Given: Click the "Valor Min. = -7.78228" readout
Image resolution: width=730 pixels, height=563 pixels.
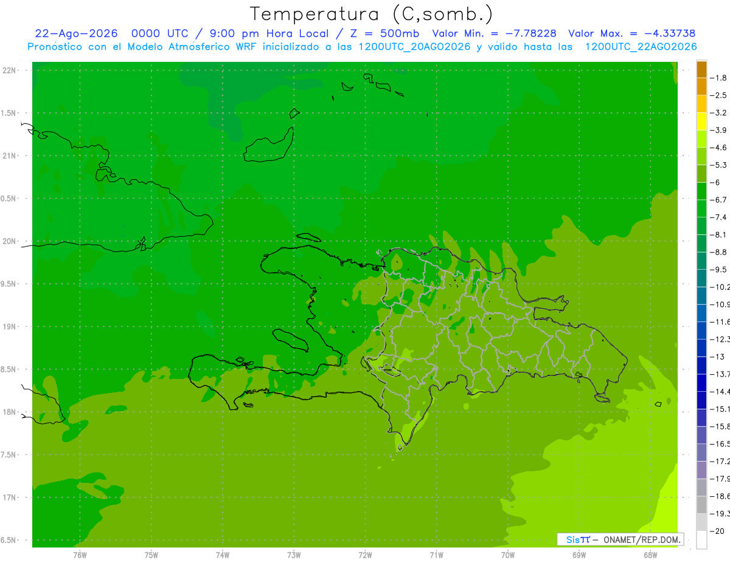Looking at the screenshot, I should point(494,34).
